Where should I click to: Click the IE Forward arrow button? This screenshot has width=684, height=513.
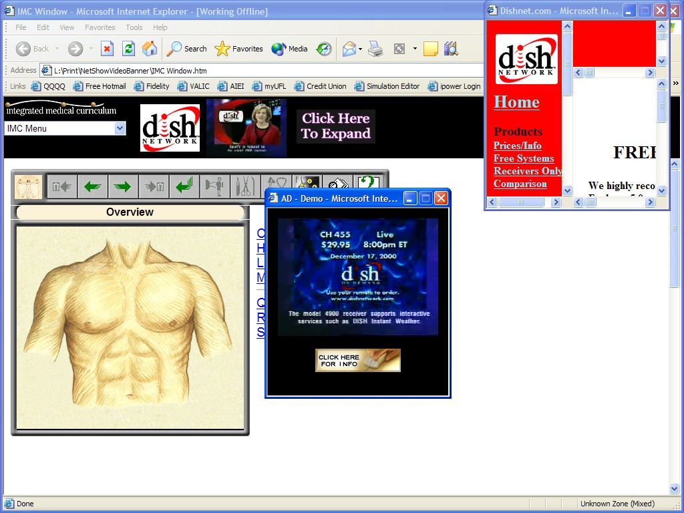click(75, 49)
